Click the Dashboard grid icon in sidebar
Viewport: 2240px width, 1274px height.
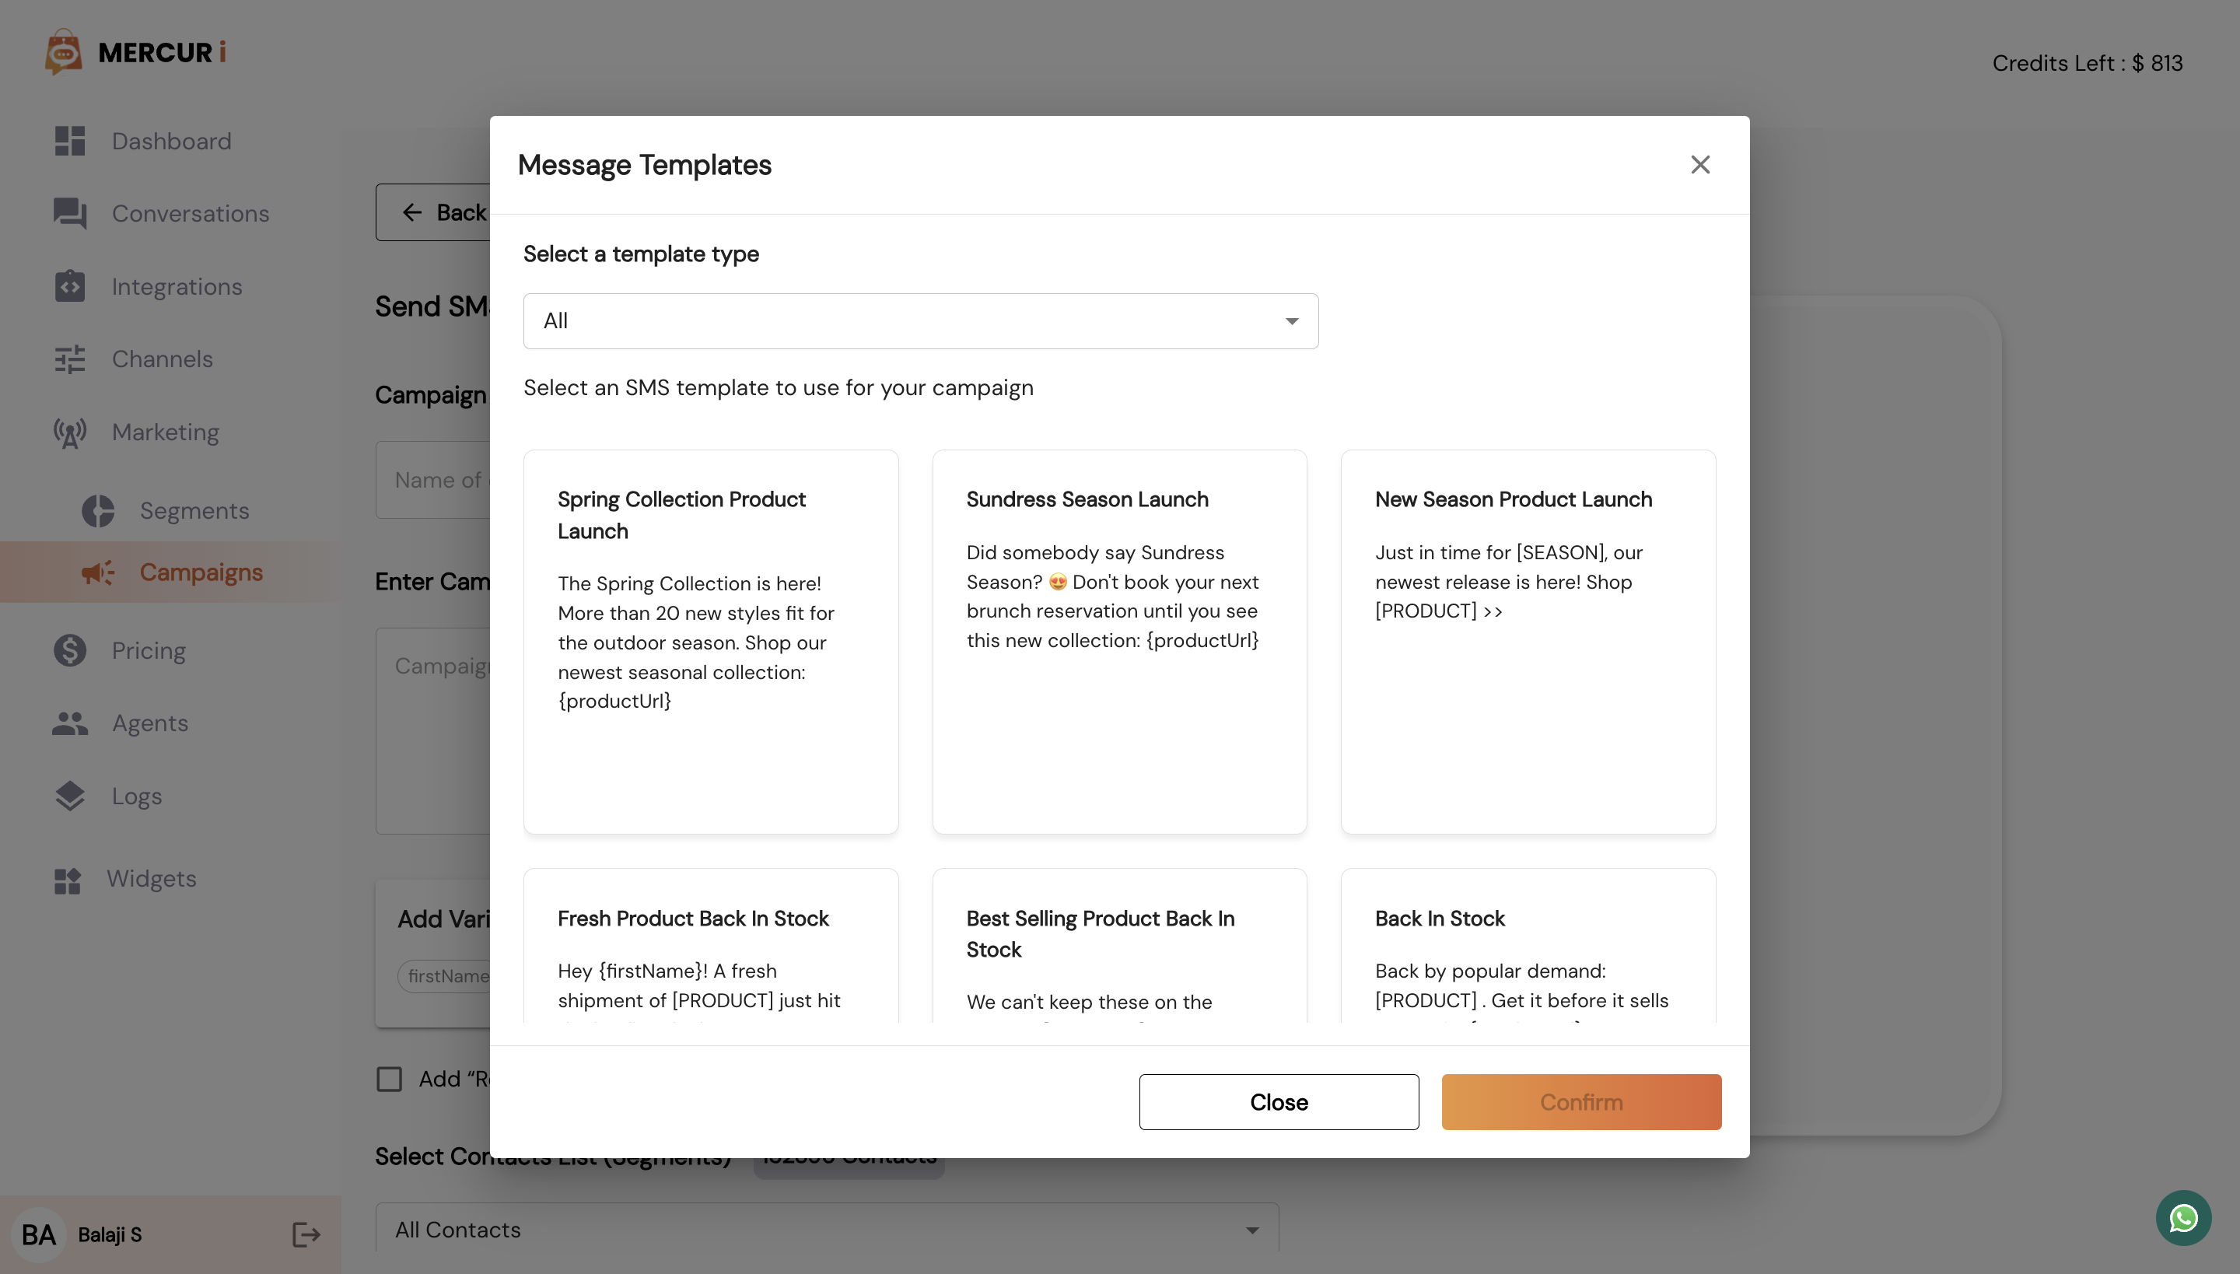[69, 141]
